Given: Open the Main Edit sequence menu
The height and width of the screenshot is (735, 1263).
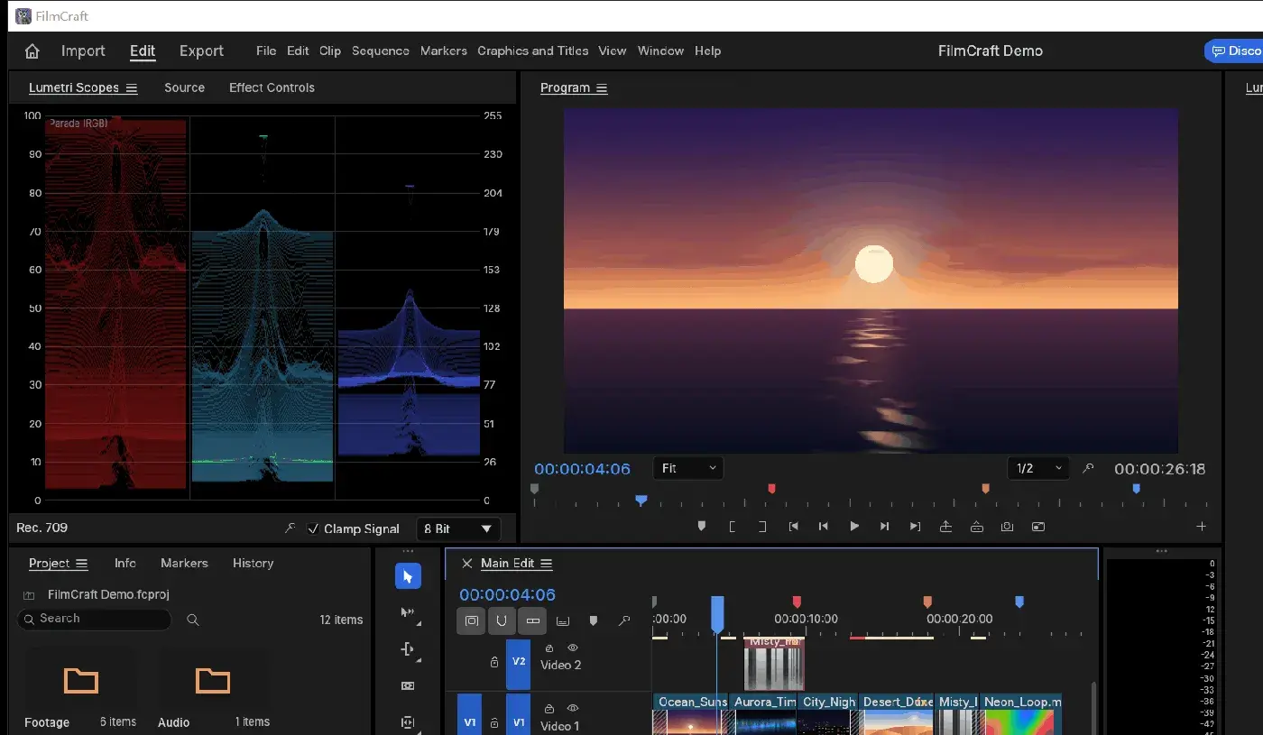Looking at the screenshot, I should (547, 564).
